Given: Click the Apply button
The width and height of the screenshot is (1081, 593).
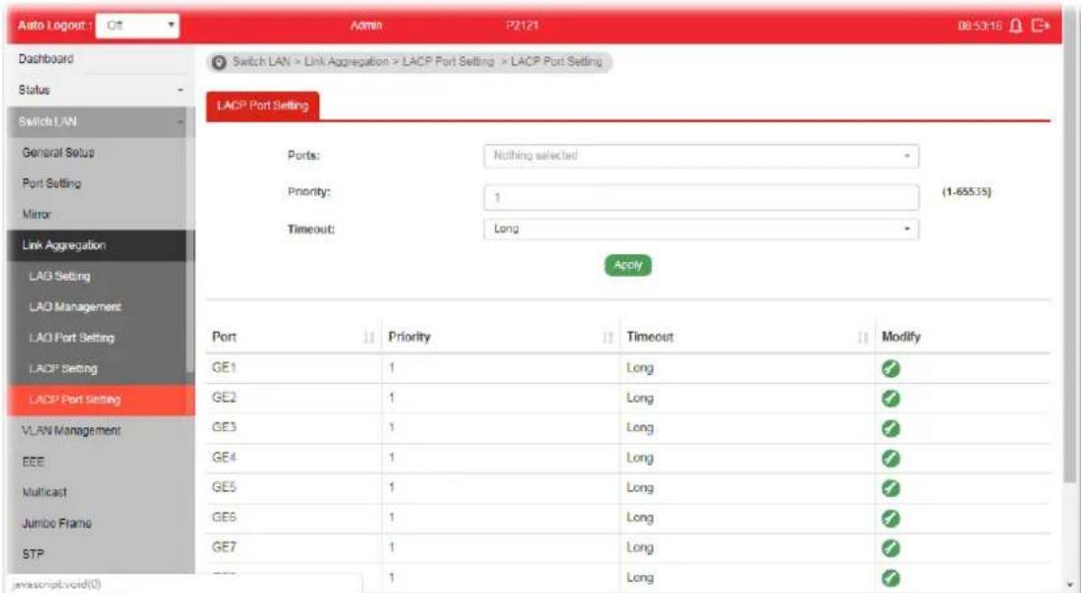Looking at the screenshot, I should pyautogui.click(x=628, y=265).
